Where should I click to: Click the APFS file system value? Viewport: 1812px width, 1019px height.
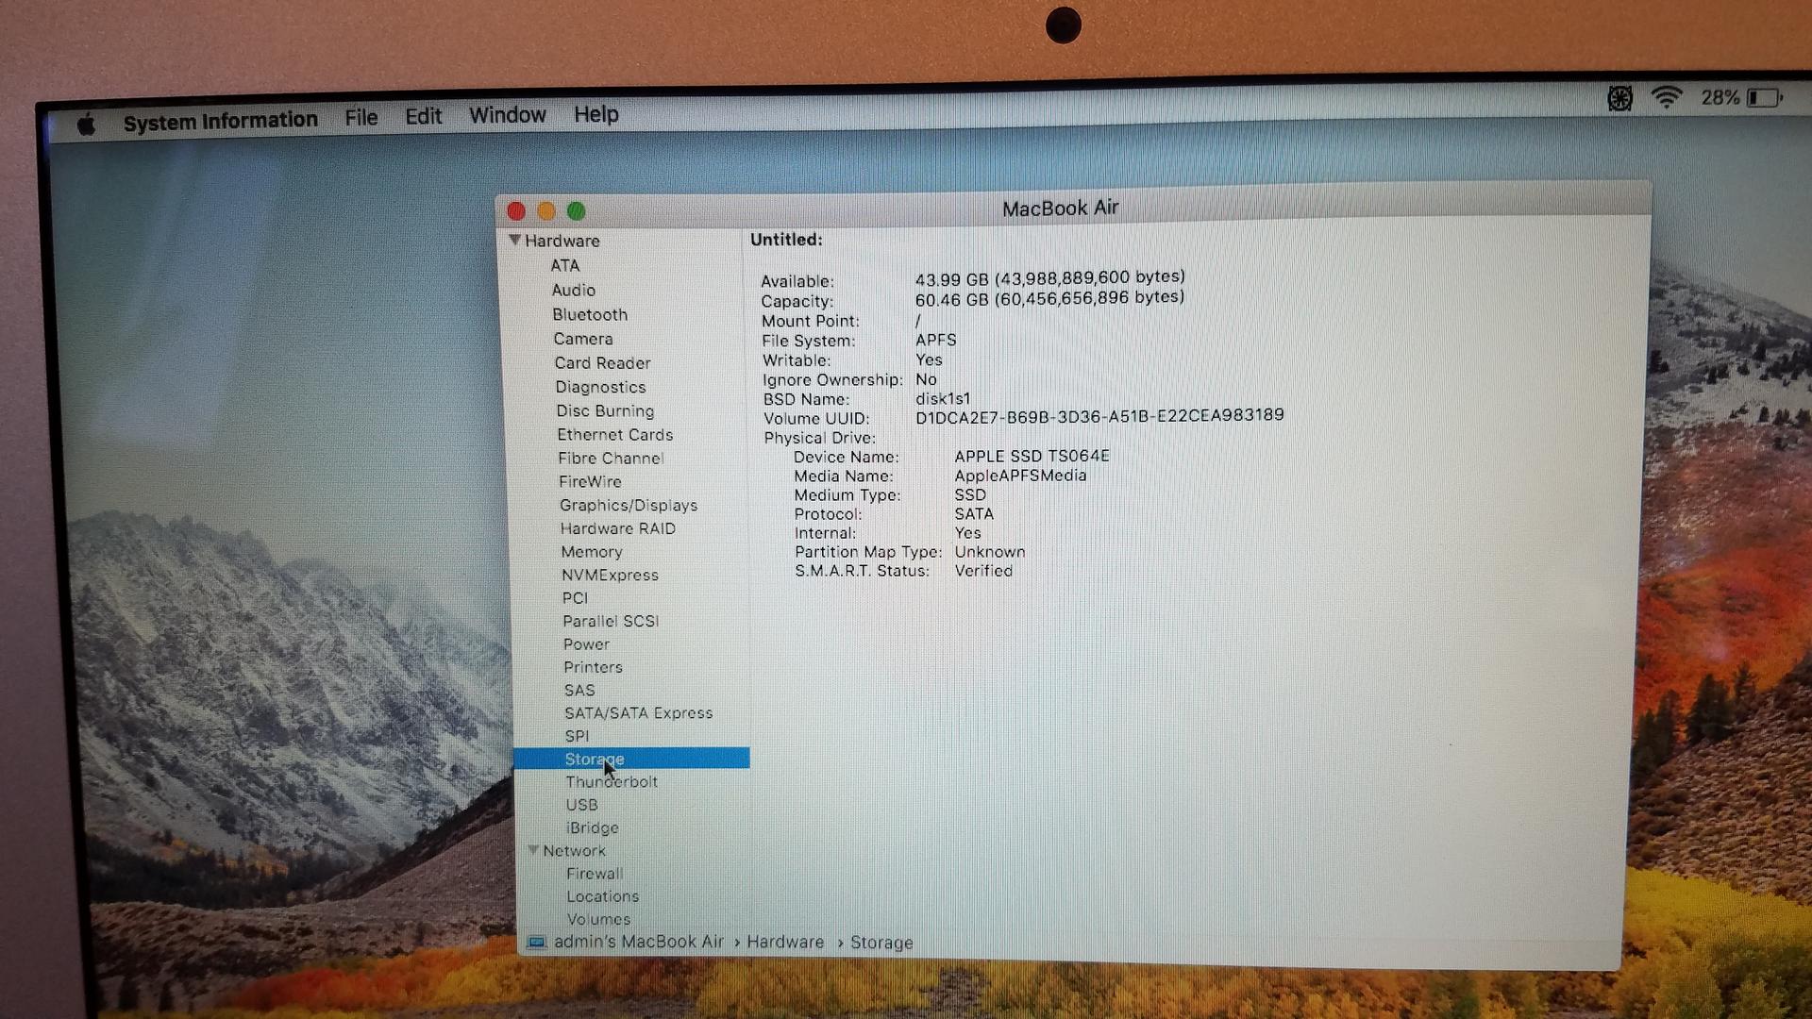point(935,340)
